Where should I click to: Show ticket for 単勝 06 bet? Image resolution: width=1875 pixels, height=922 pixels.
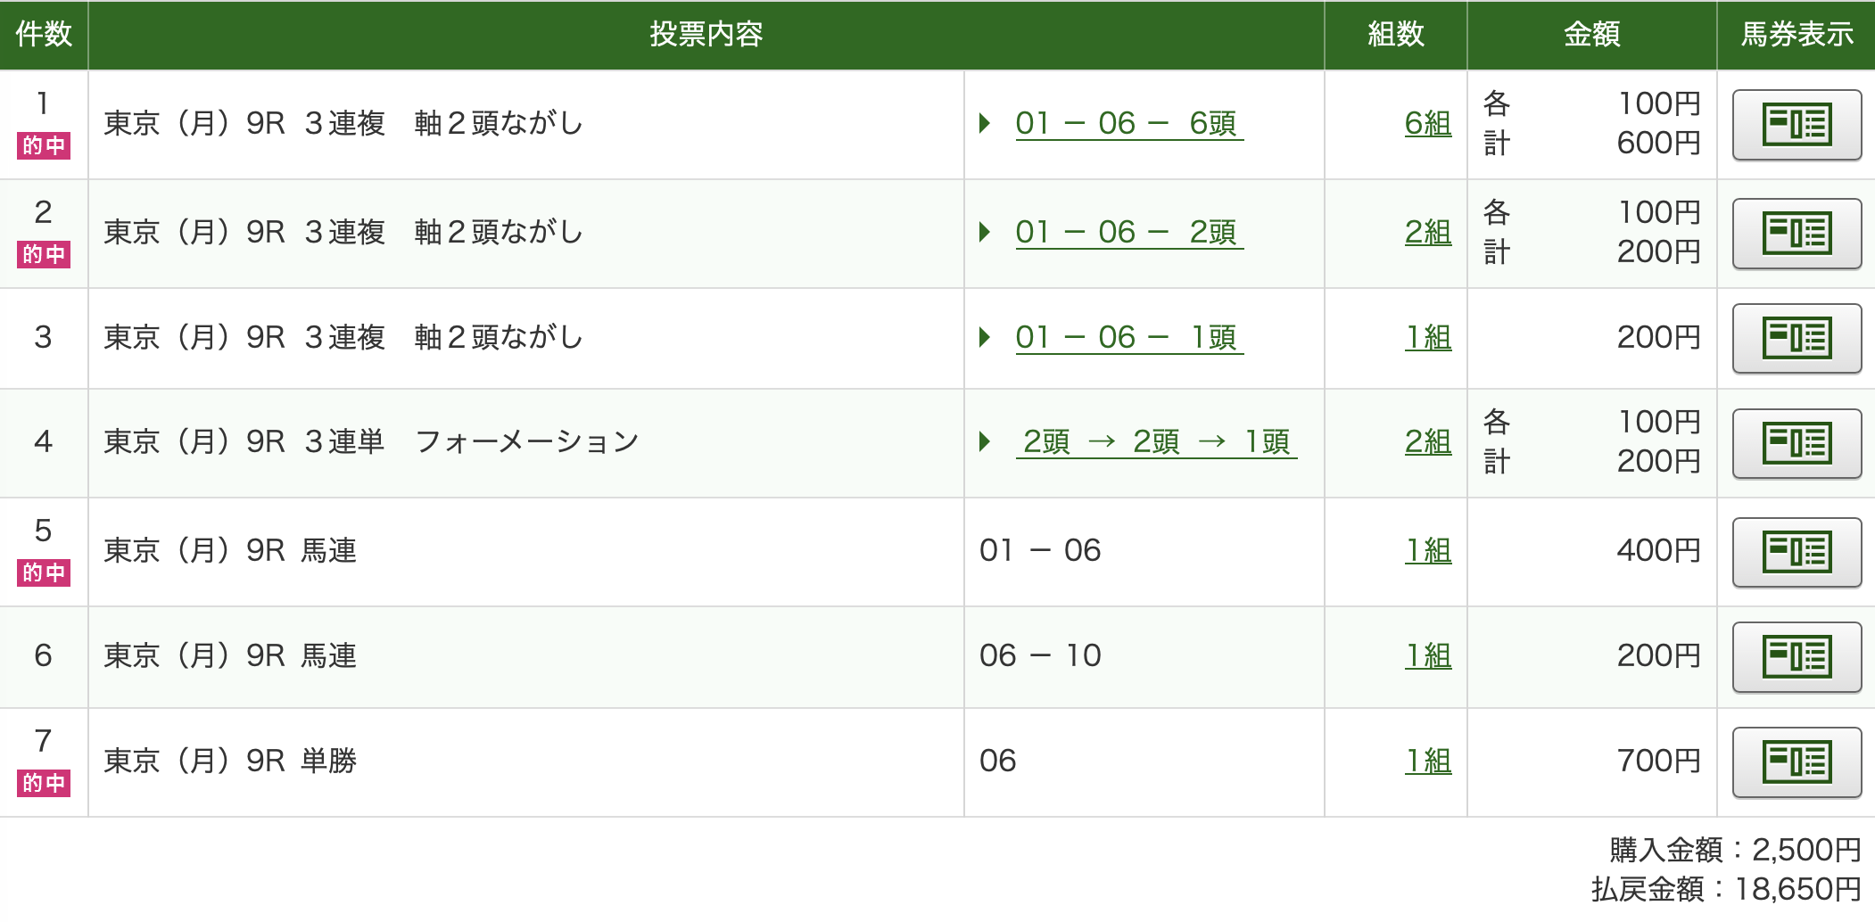1796,762
